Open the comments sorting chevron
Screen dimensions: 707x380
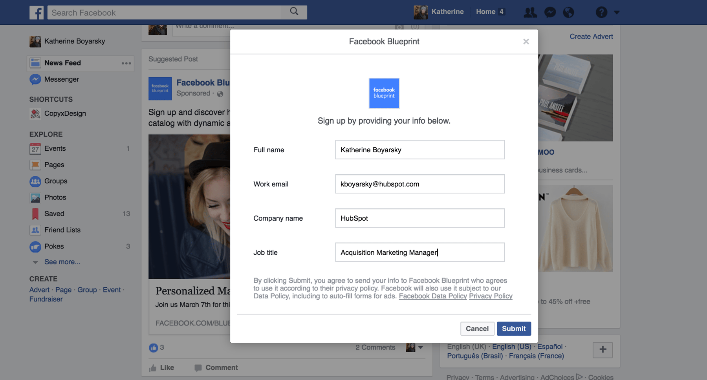point(420,347)
